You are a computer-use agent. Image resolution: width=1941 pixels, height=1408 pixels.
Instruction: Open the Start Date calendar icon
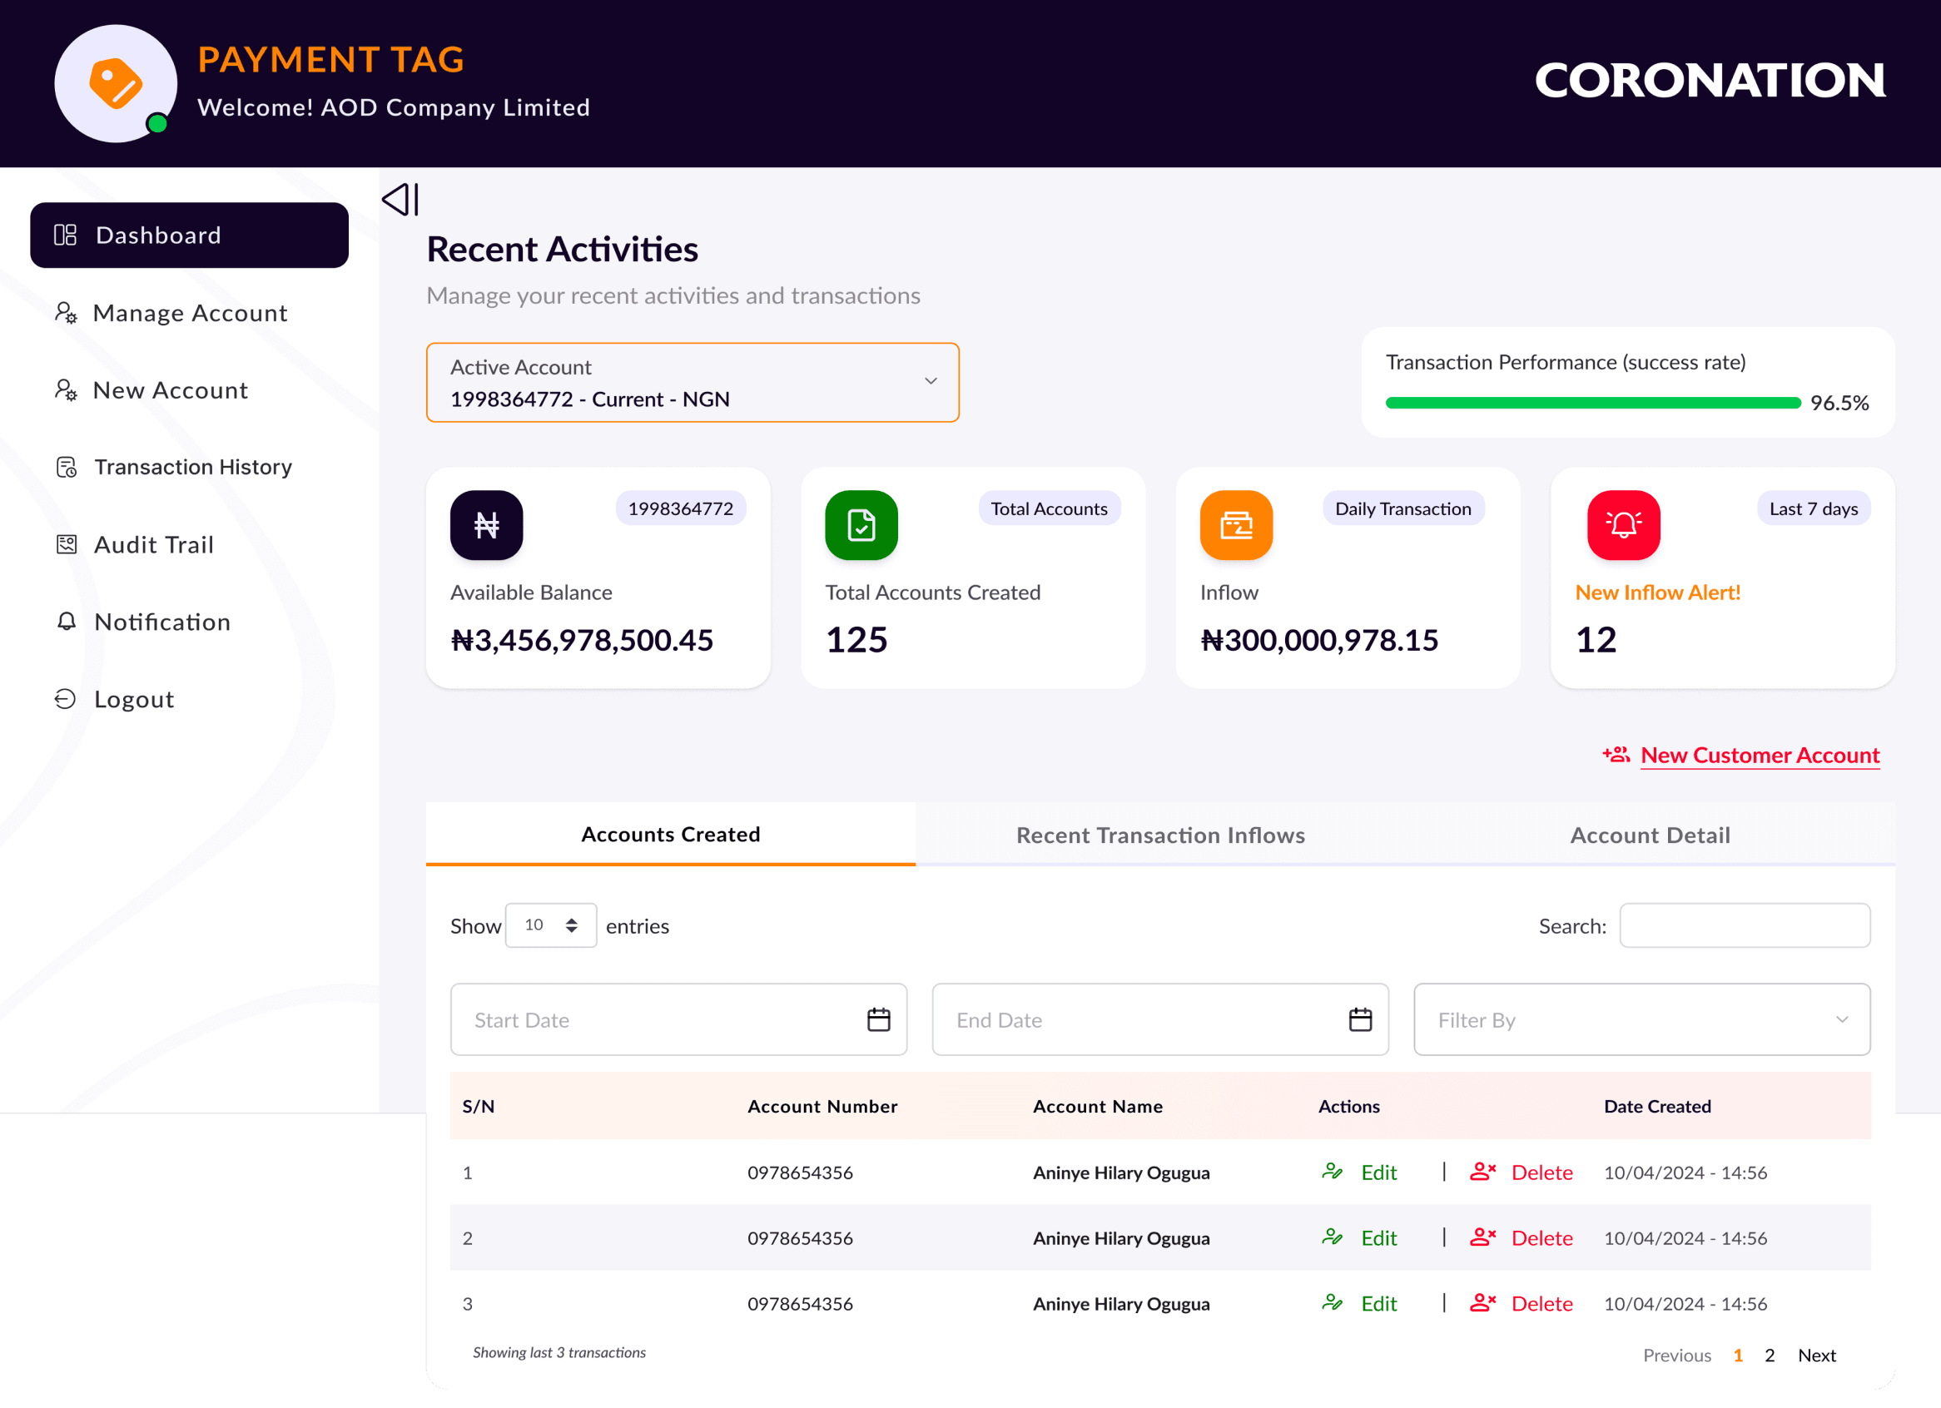[x=878, y=1019]
